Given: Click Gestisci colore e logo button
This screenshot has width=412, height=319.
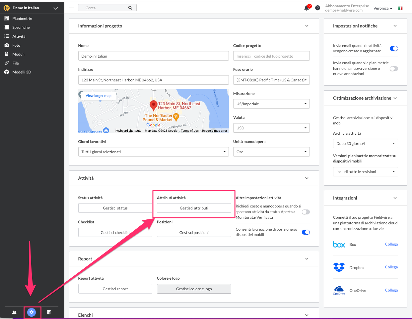Looking at the screenshot, I should [194, 289].
